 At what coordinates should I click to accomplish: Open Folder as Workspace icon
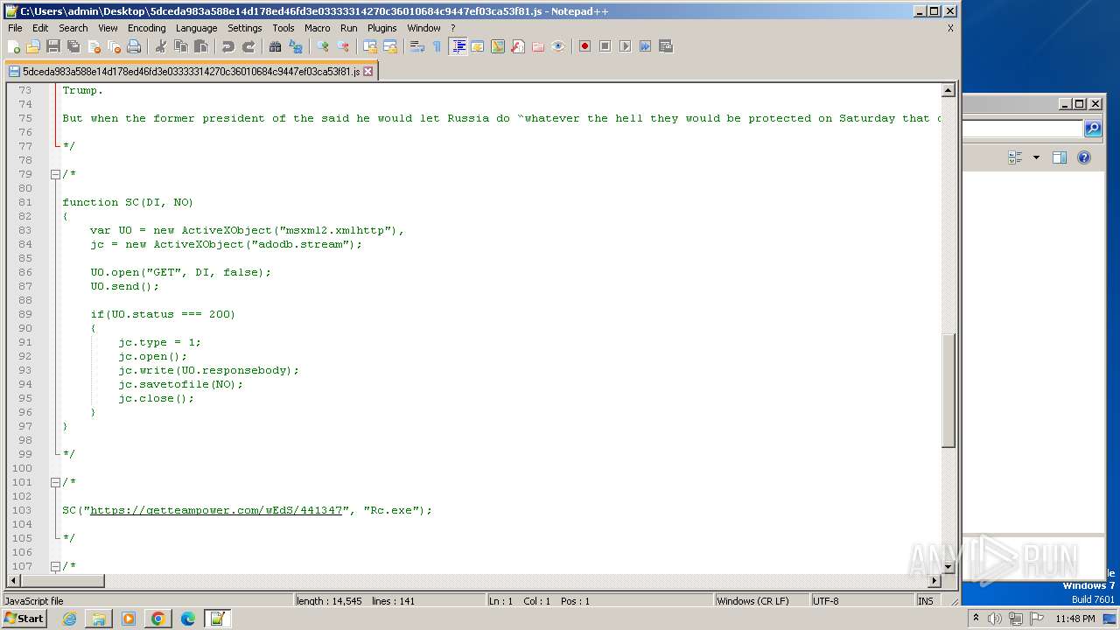click(x=538, y=46)
